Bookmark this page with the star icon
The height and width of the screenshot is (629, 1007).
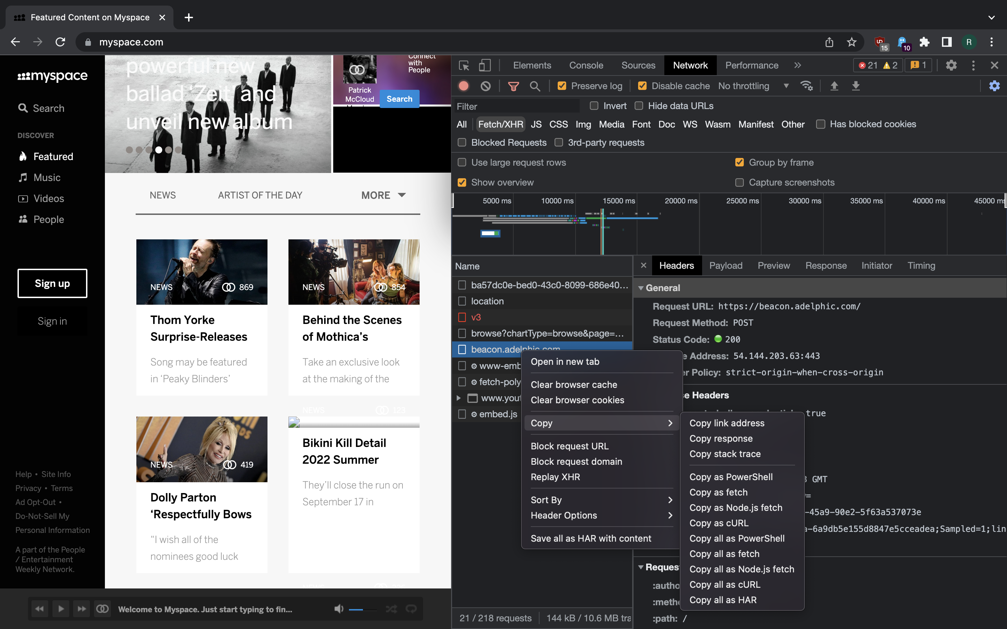851,42
